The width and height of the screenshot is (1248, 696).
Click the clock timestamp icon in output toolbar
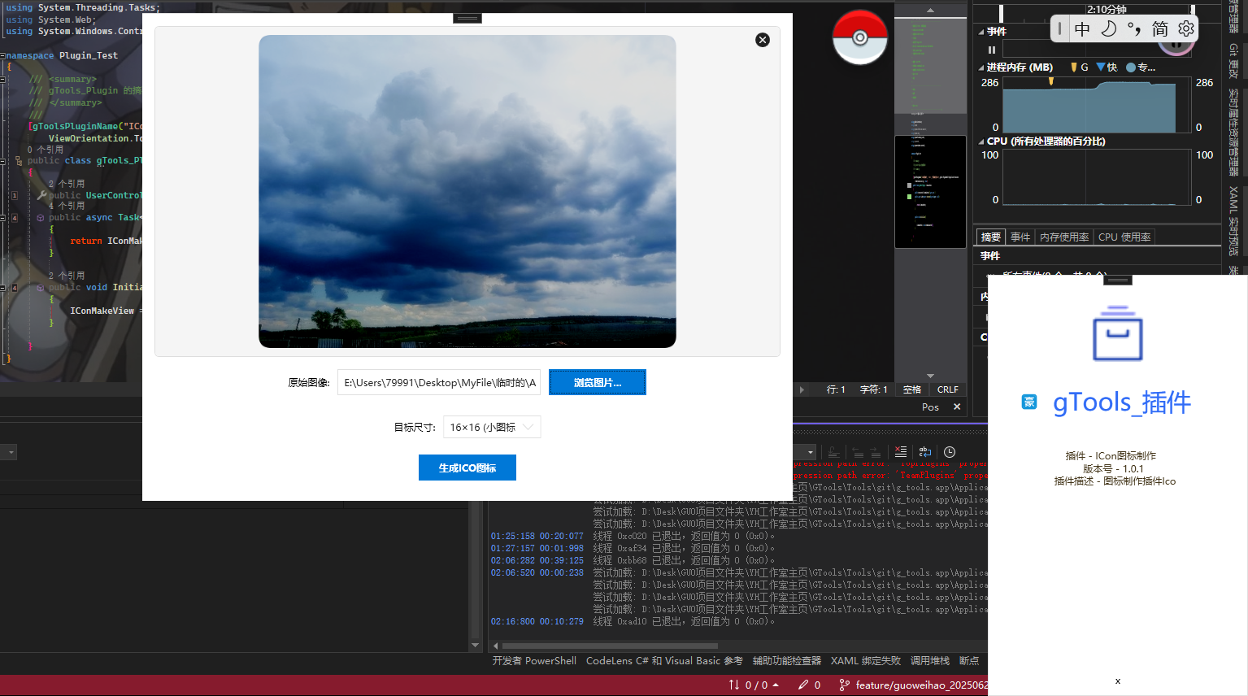(950, 452)
